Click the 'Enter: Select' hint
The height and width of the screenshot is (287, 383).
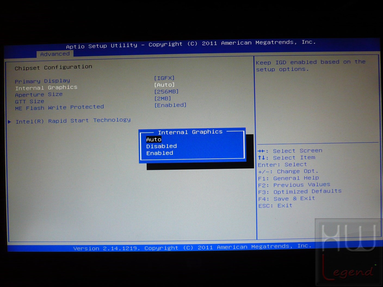point(282,165)
